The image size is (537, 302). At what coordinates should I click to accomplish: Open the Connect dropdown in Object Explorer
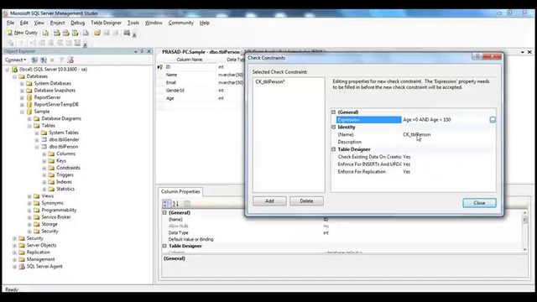pos(15,60)
